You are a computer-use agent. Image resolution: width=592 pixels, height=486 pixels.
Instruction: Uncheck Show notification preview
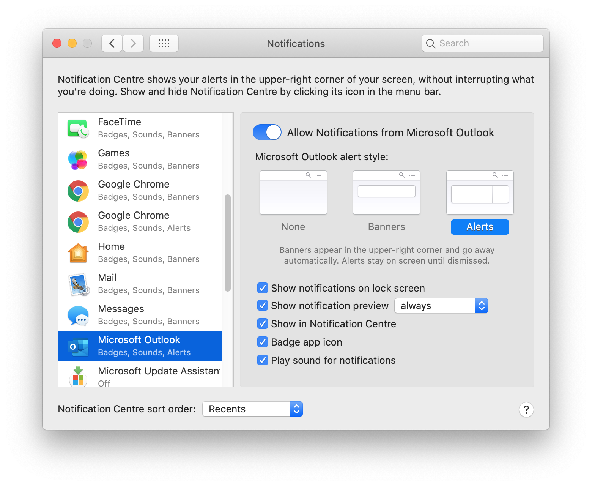[263, 305]
